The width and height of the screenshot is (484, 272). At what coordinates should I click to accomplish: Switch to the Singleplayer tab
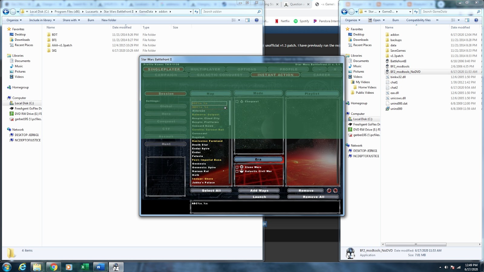pyautogui.click(x=164, y=69)
